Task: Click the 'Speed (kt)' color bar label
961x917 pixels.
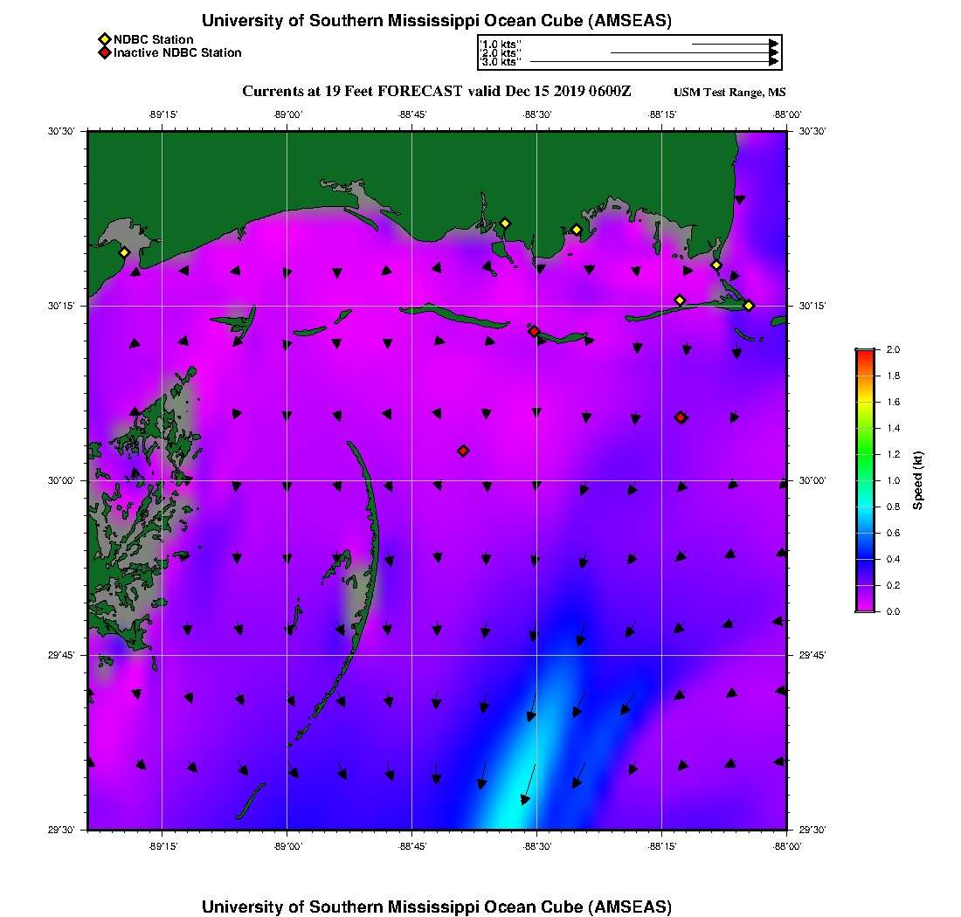Action: pos(917,480)
